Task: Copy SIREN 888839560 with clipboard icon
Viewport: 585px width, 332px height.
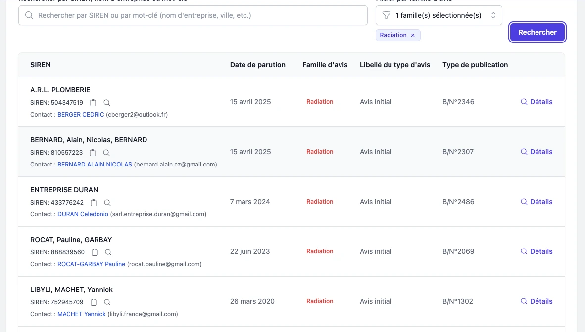Action: [95, 252]
